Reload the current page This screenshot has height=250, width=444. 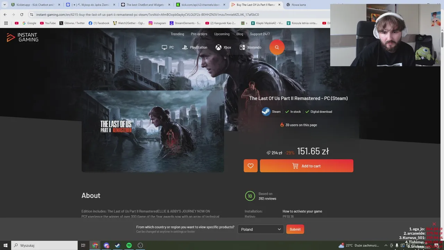22,15
